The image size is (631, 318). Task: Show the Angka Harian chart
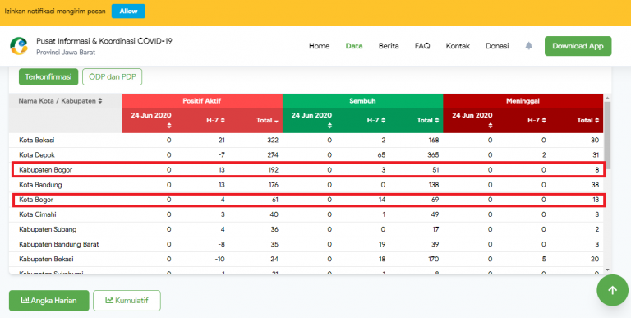click(49, 301)
